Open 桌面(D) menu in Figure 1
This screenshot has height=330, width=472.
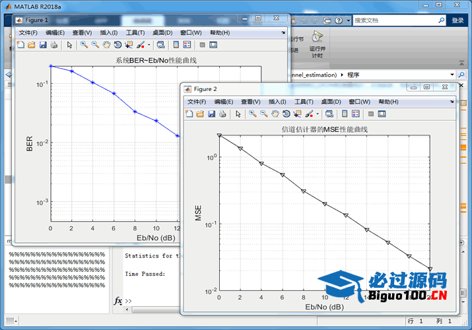(x=162, y=33)
